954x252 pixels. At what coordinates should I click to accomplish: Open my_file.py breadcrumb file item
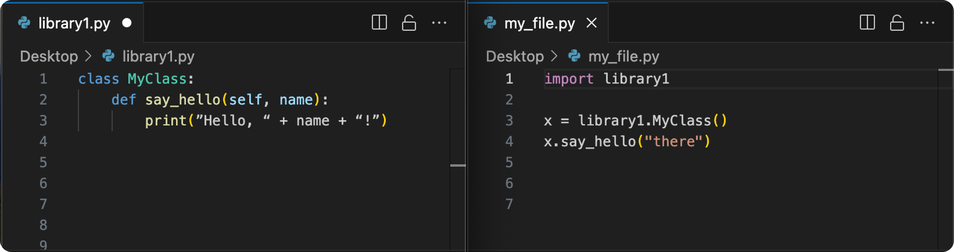click(624, 56)
